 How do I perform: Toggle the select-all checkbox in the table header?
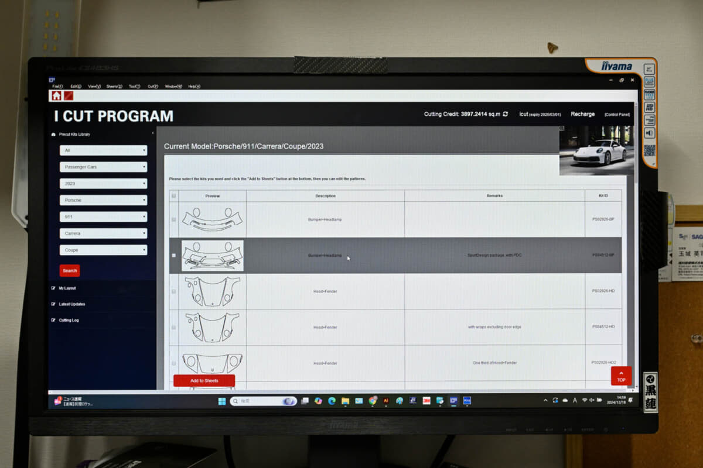(173, 196)
